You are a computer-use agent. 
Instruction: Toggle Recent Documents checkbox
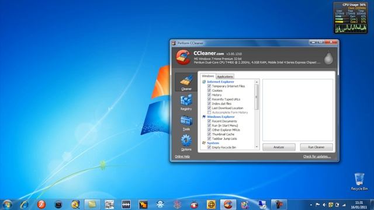(209, 121)
